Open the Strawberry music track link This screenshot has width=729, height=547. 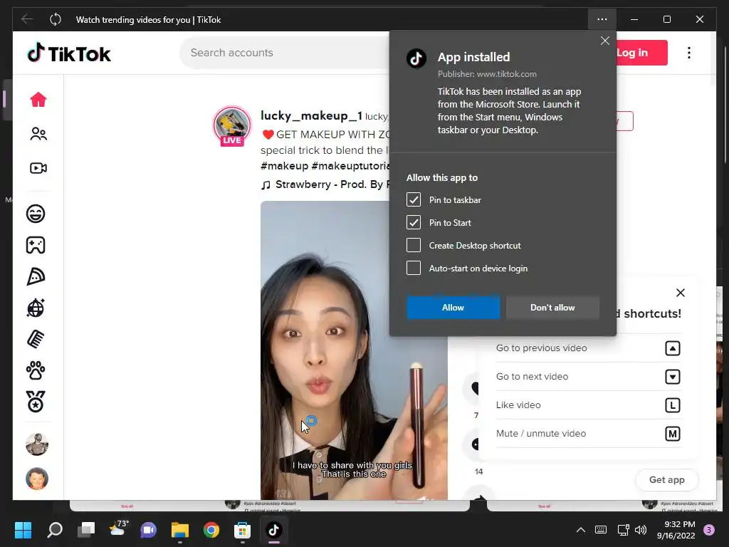coord(325,184)
